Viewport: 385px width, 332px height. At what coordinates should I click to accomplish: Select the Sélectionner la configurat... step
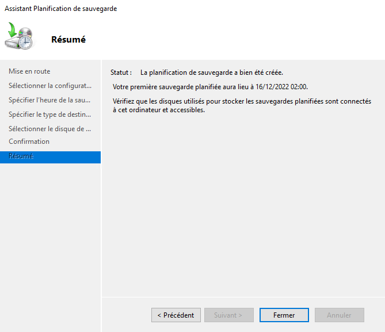coord(50,86)
